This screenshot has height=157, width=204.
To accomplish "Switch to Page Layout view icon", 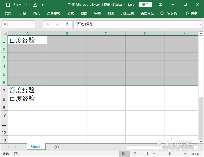I will (135, 154).
